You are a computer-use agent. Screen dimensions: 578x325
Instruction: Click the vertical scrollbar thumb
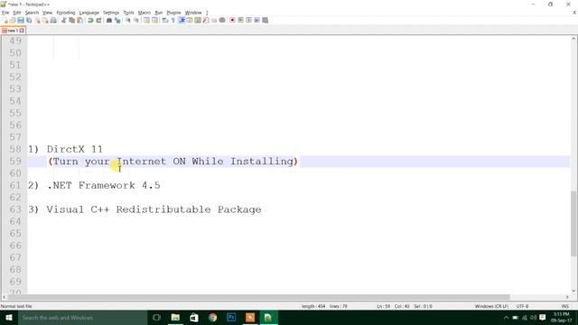point(573,223)
